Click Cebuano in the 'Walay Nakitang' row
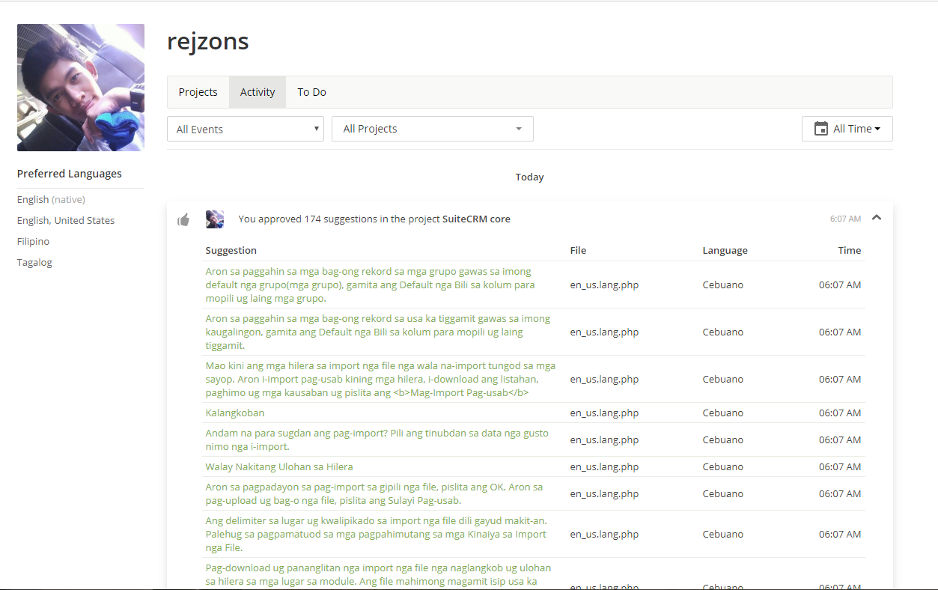This screenshot has height=590, width=938. 723,466
